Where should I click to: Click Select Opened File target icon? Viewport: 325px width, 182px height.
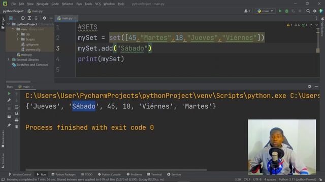tap(23, 18)
